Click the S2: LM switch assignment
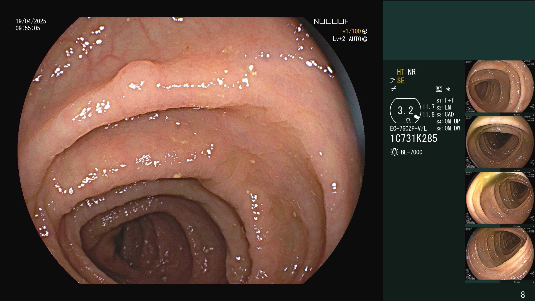The image size is (535, 301). click(444, 107)
